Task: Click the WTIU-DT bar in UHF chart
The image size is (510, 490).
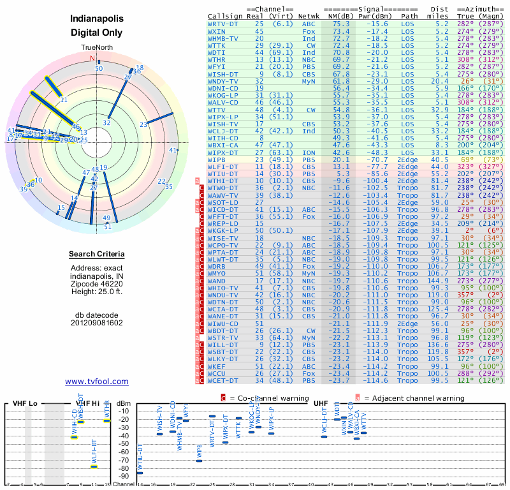Action: click(x=140, y=473)
